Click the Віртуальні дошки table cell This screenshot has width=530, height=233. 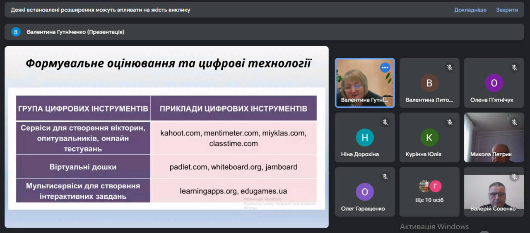[83, 167]
